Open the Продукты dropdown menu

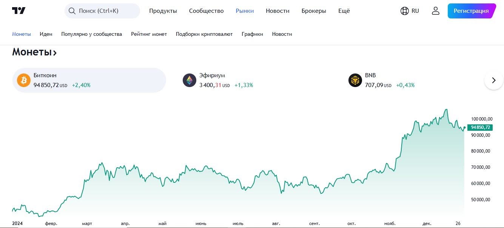pos(163,11)
